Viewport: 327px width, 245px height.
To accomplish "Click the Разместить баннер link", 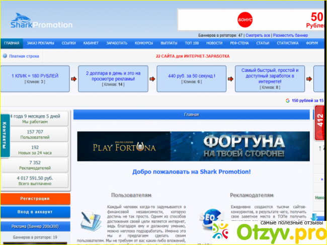I will (x=290, y=36).
